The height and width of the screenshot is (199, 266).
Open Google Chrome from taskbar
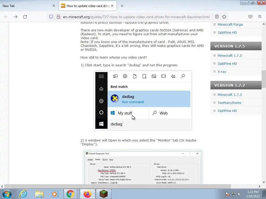pos(70,194)
